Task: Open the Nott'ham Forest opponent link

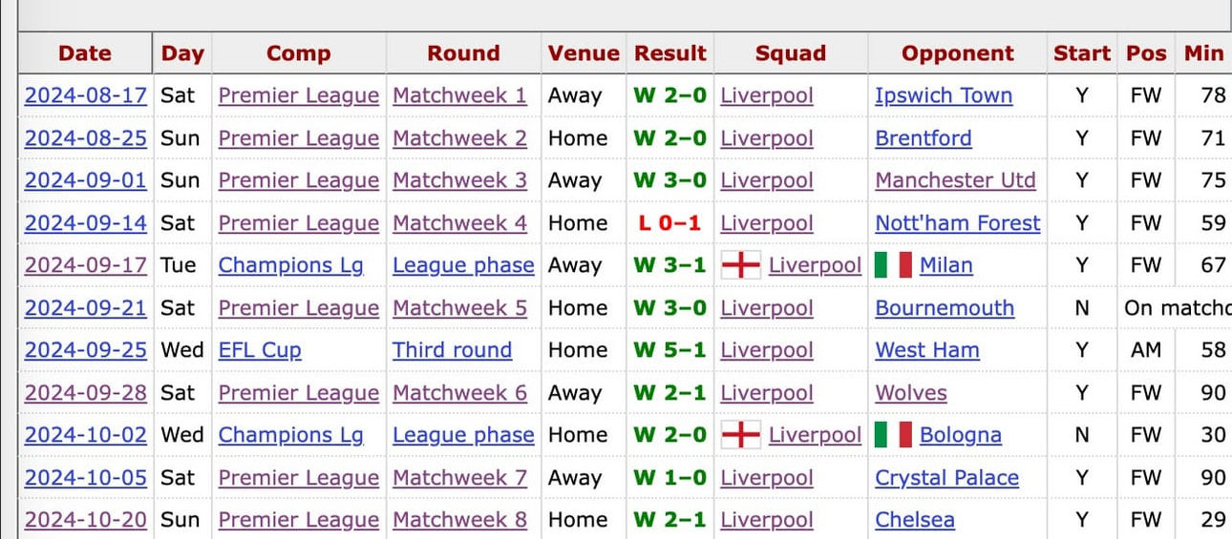Action: 958,223
